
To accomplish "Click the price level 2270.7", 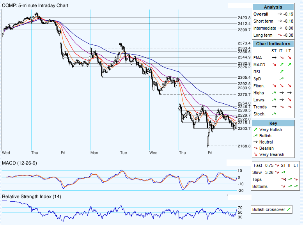I will [x=244, y=94].
